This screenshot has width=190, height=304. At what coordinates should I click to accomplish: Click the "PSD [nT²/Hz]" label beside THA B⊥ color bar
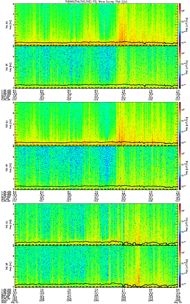(x=186, y=24)
